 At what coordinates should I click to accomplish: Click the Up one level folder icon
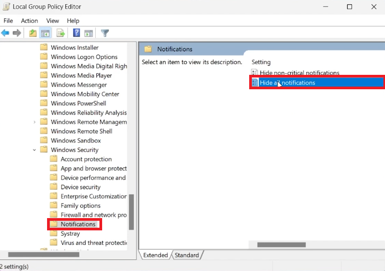(x=33, y=33)
